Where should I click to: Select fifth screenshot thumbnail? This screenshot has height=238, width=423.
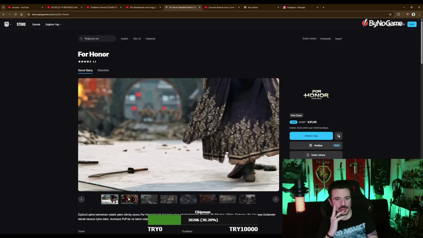(x=188, y=199)
